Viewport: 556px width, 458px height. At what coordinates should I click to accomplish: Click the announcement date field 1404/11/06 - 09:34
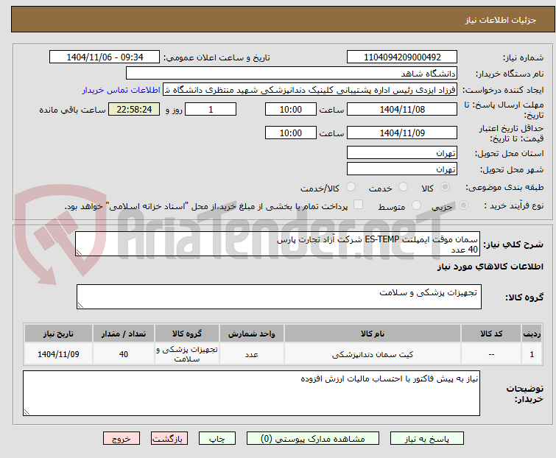pyautogui.click(x=105, y=57)
